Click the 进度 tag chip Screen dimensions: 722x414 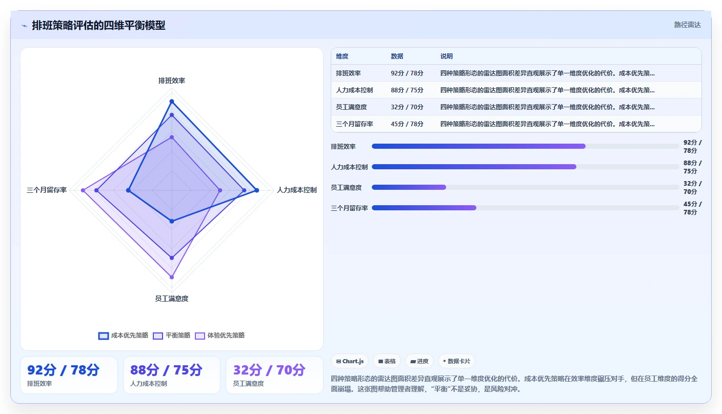click(419, 361)
